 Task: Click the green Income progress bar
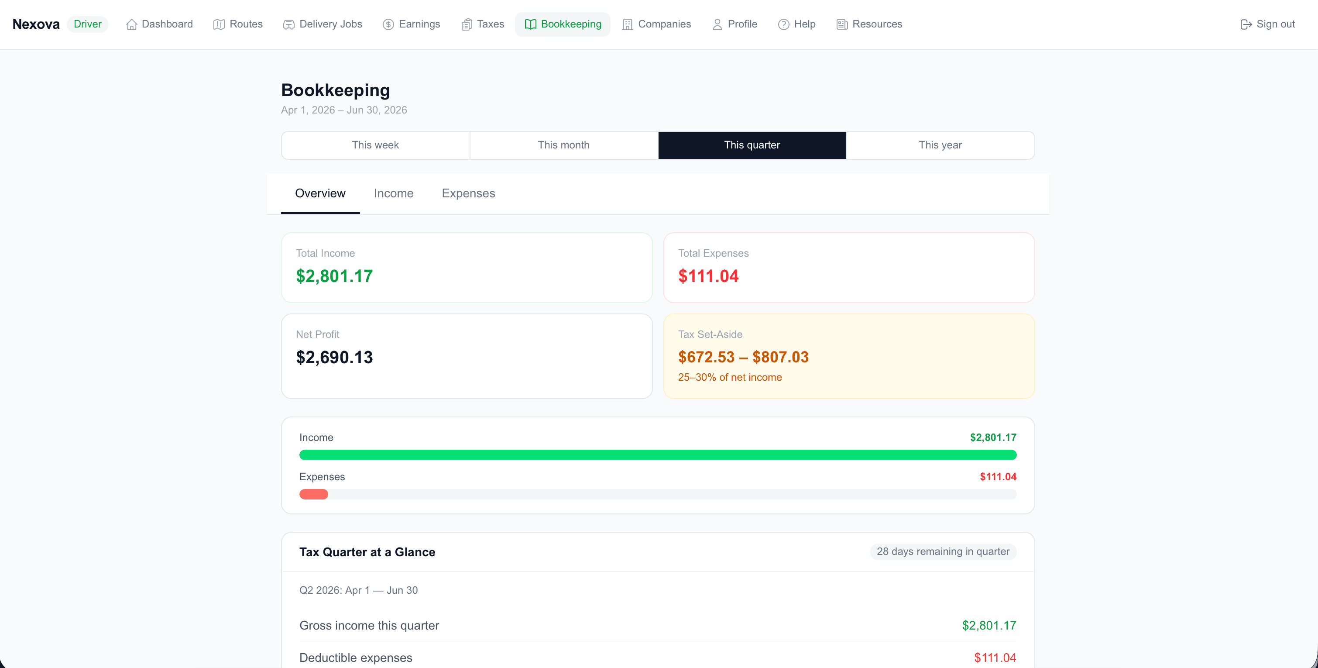click(x=657, y=455)
